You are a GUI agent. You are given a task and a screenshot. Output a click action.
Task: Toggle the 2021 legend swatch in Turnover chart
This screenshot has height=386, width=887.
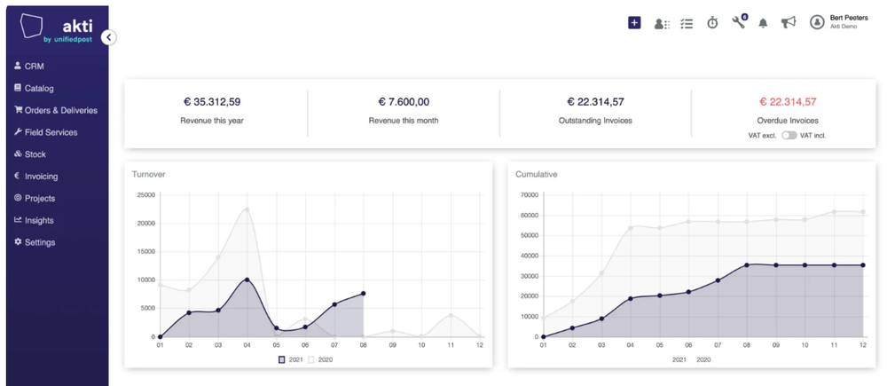tap(282, 359)
